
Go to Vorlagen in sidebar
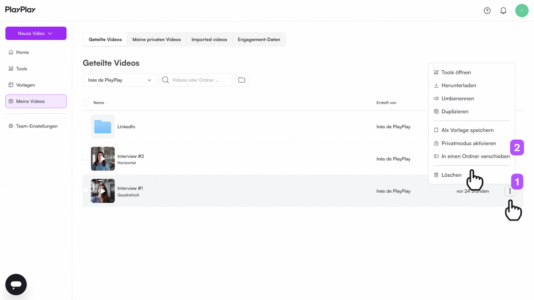click(x=36, y=85)
